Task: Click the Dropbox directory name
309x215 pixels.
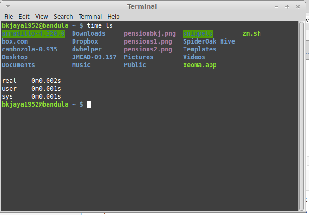Action: point(85,41)
